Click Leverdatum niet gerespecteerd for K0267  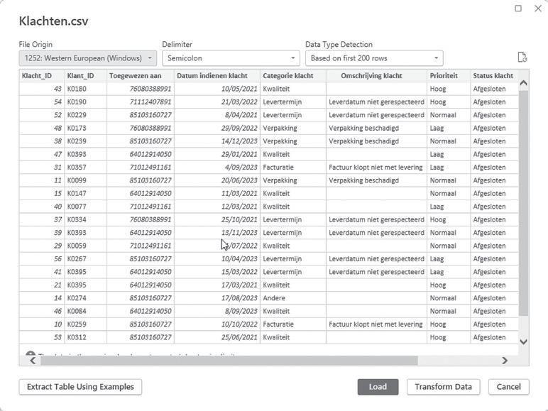[x=376, y=259]
